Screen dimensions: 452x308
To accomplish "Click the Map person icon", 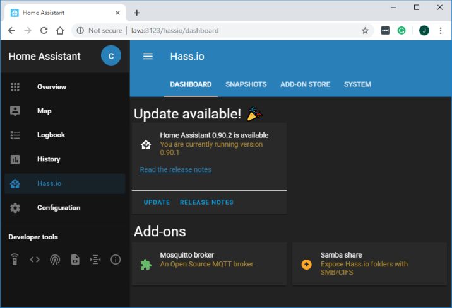I will [15, 111].
